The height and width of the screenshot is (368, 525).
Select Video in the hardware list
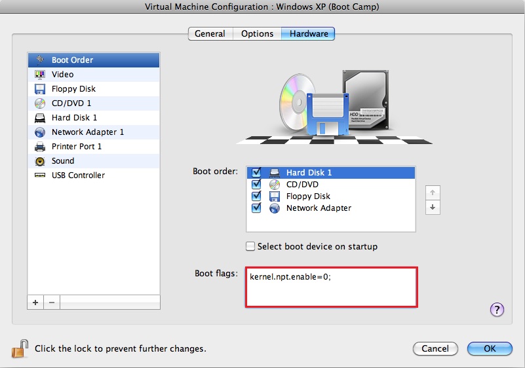(94, 74)
